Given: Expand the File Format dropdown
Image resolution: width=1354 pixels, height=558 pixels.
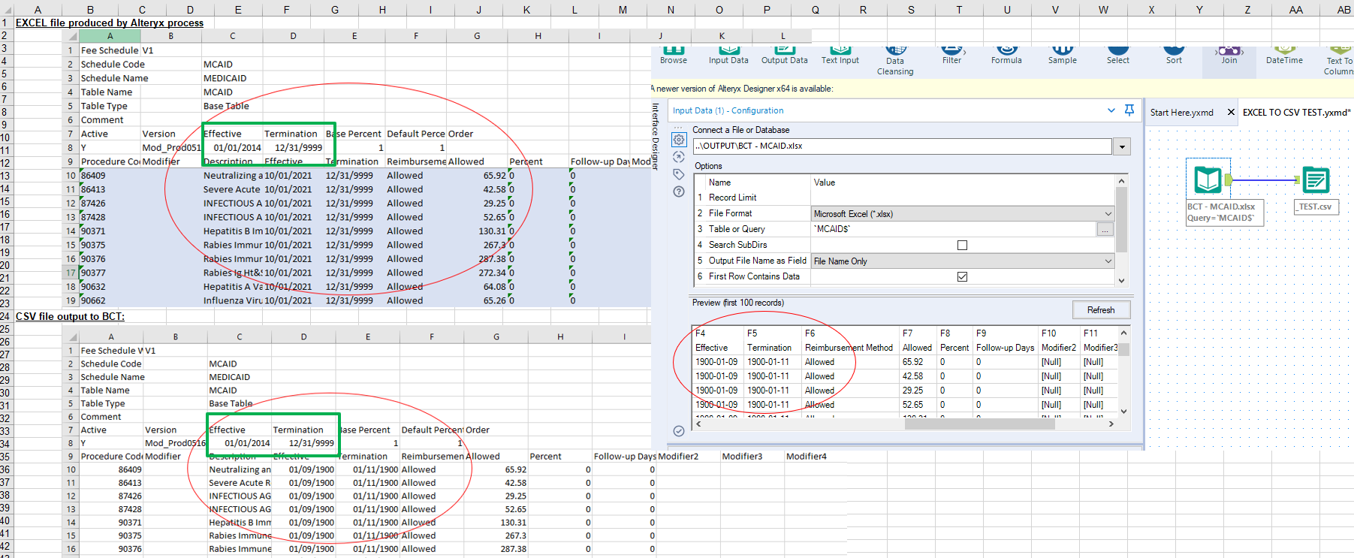Looking at the screenshot, I should click(1108, 214).
